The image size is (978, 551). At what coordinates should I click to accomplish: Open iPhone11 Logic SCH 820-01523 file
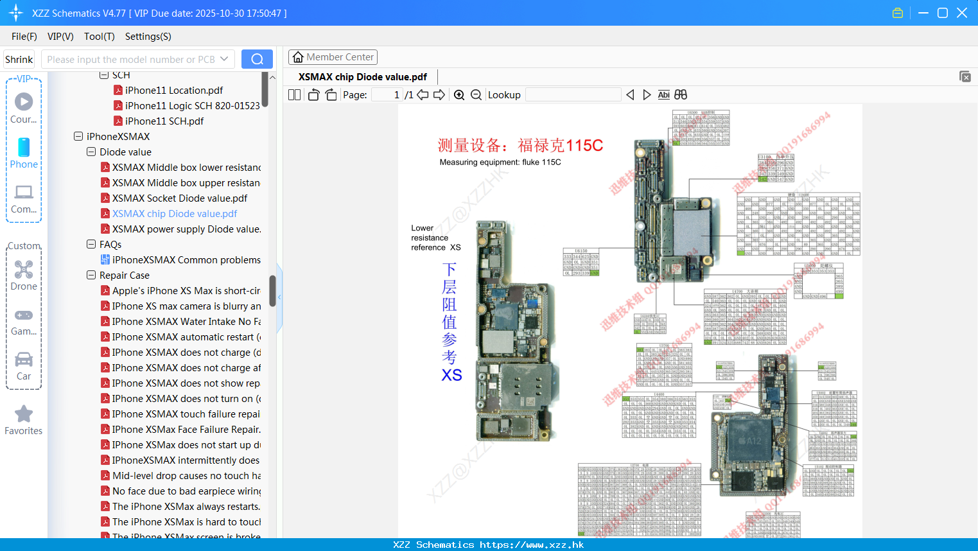(x=187, y=105)
